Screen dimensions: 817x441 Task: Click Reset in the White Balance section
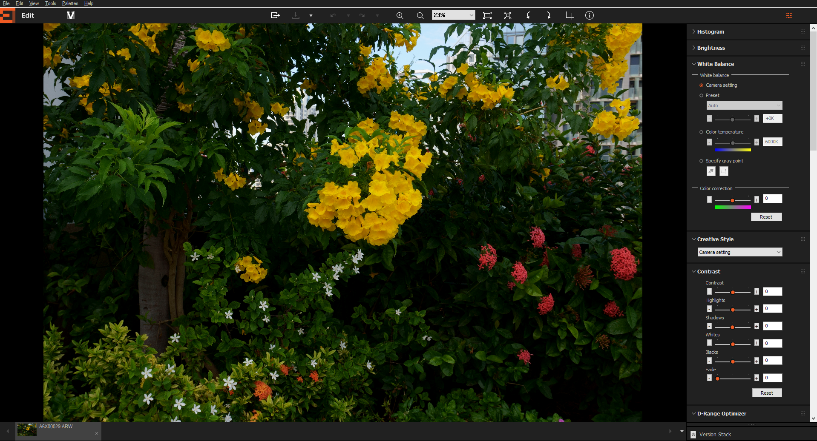click(766, 217)
